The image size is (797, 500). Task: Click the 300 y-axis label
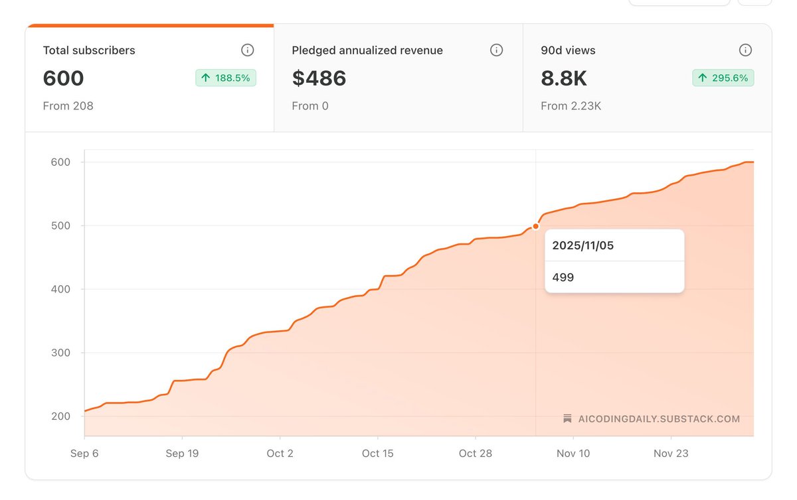60,353
